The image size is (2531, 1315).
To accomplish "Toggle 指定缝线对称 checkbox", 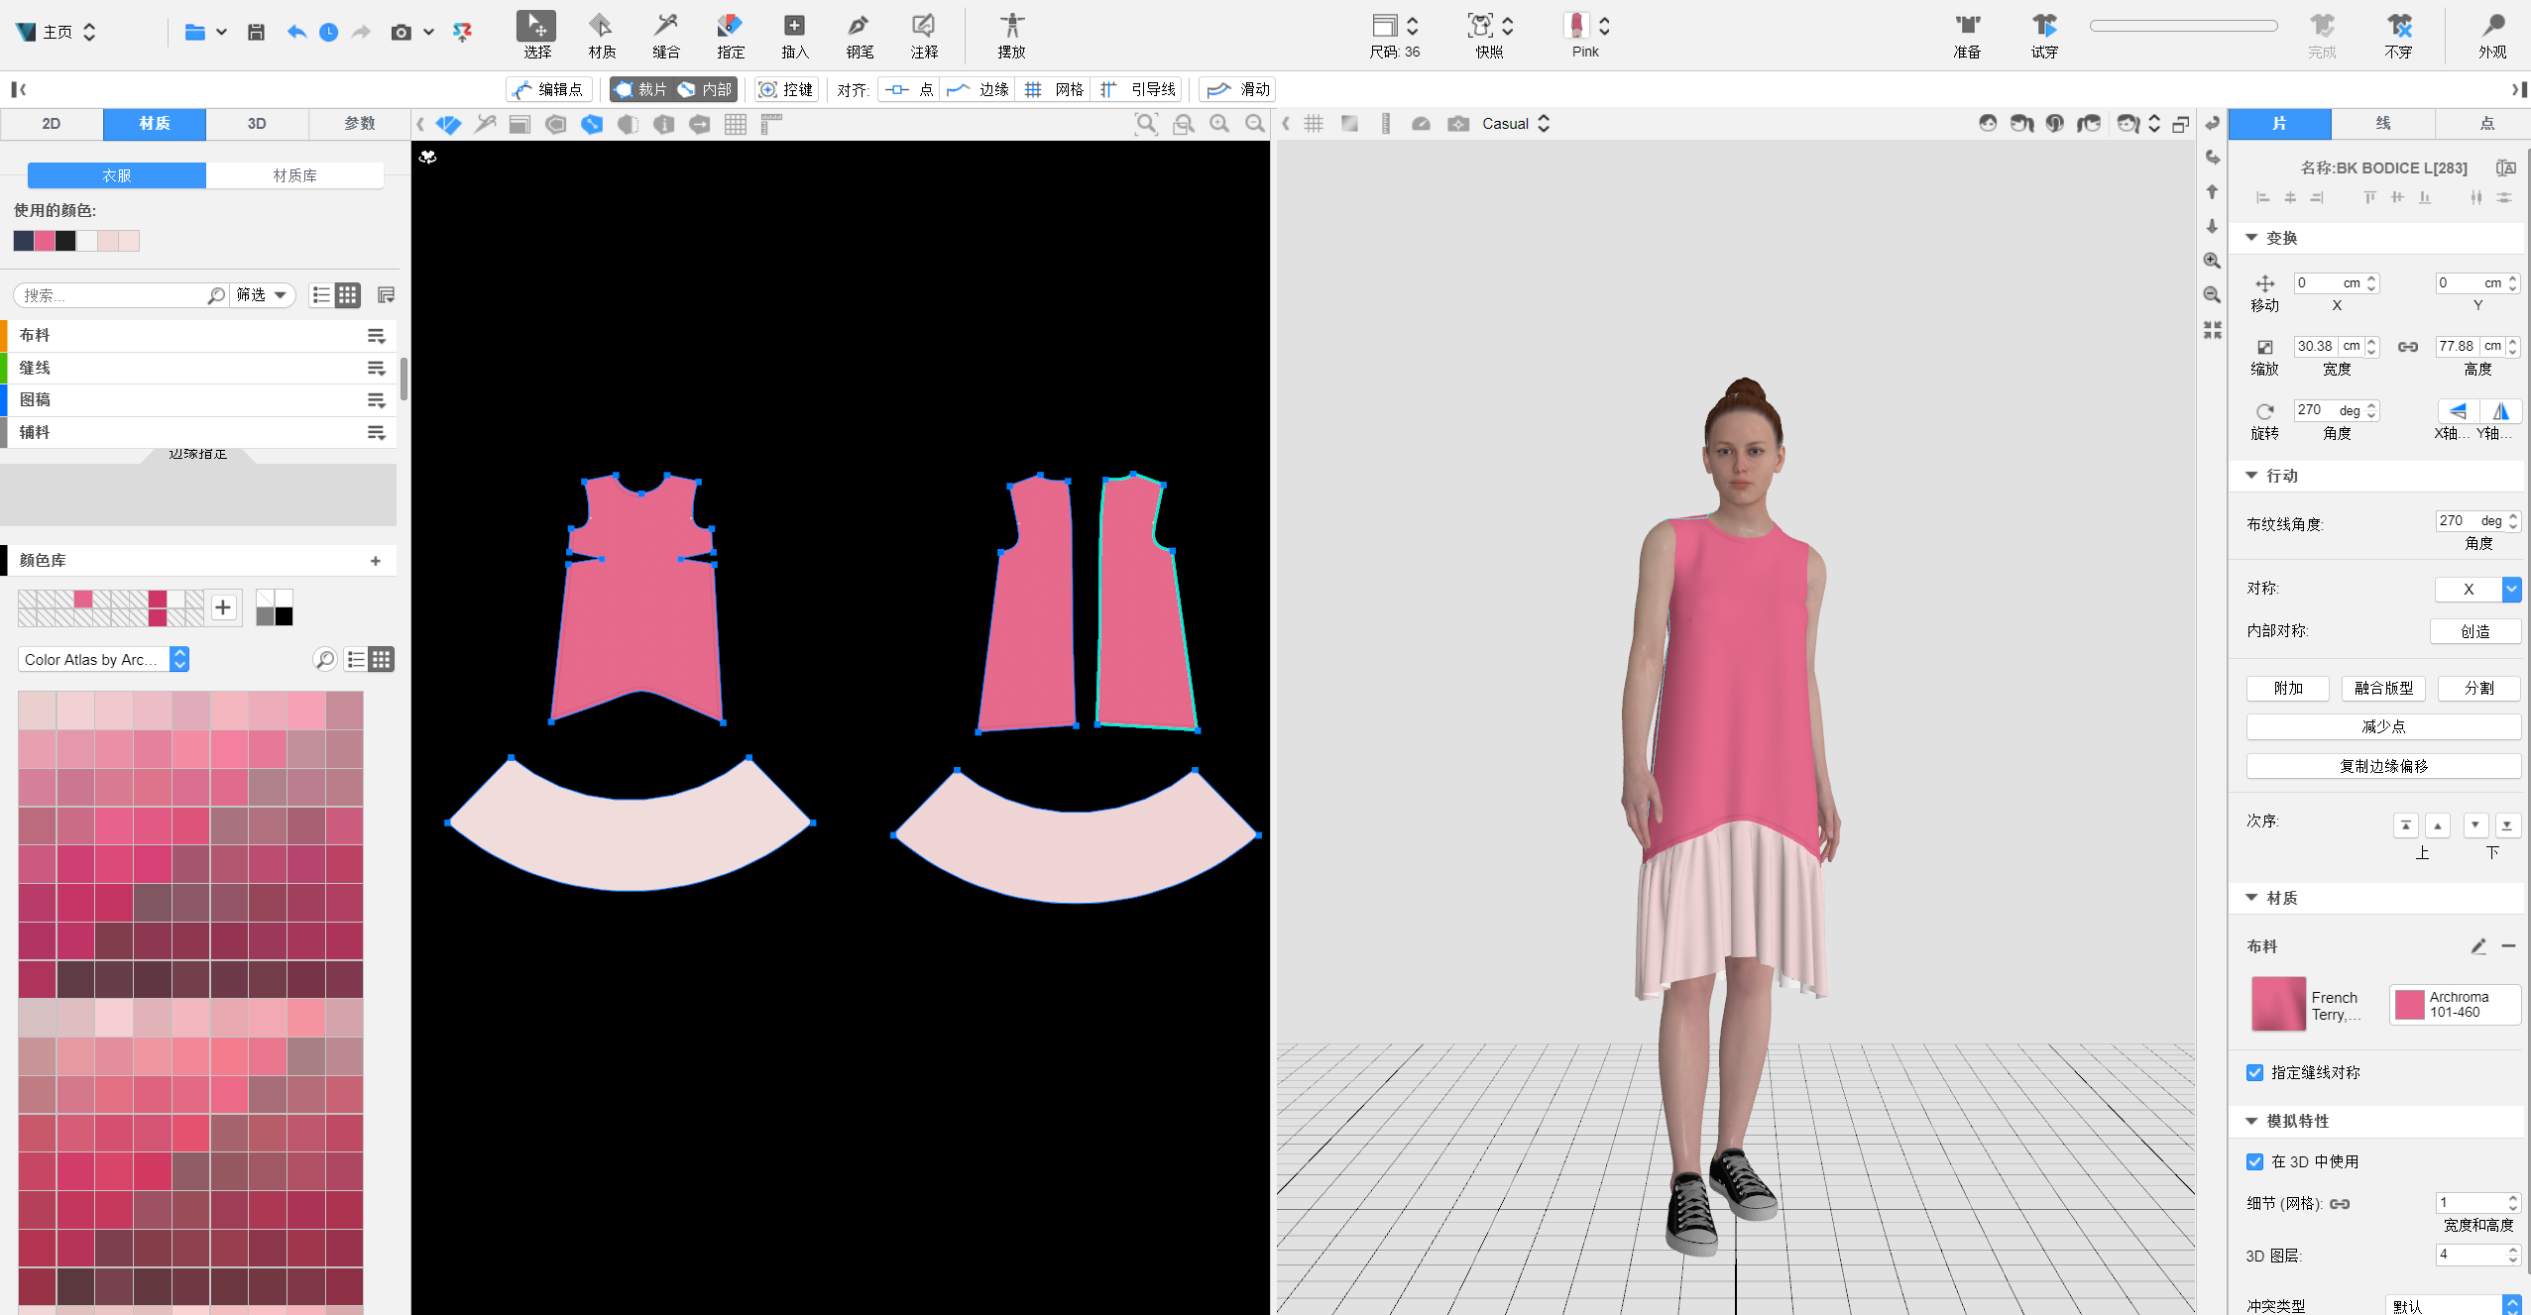I will 2255,1072.
